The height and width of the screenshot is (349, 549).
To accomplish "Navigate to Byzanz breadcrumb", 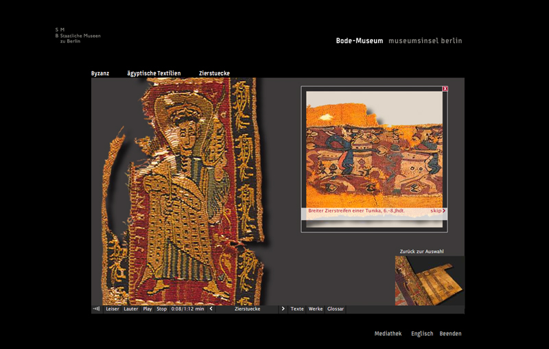I will tap(100, 73).
